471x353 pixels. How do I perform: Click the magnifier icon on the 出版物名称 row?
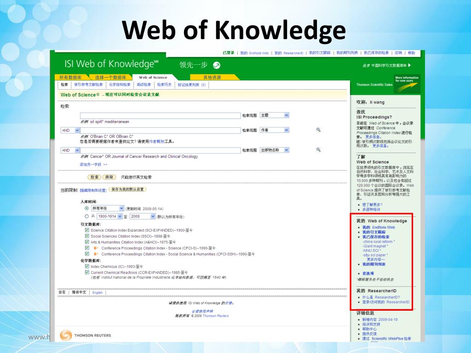click(318, 150)
